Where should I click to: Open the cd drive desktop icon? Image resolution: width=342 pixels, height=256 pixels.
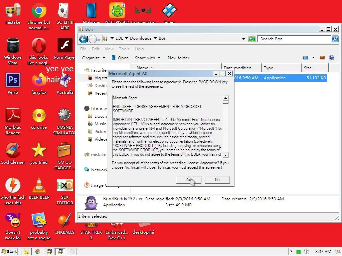[39, 119]
